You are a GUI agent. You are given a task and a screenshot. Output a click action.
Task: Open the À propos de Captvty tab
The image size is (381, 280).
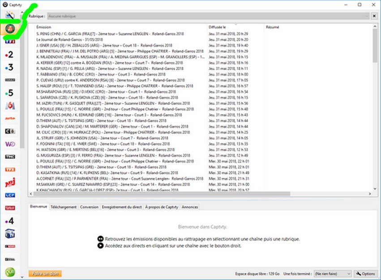click(x=162, y=207)
